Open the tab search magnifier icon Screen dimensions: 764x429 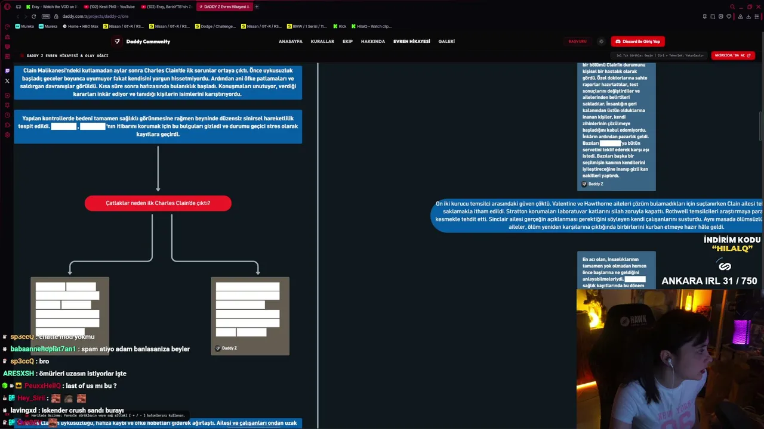coord(733,7)
